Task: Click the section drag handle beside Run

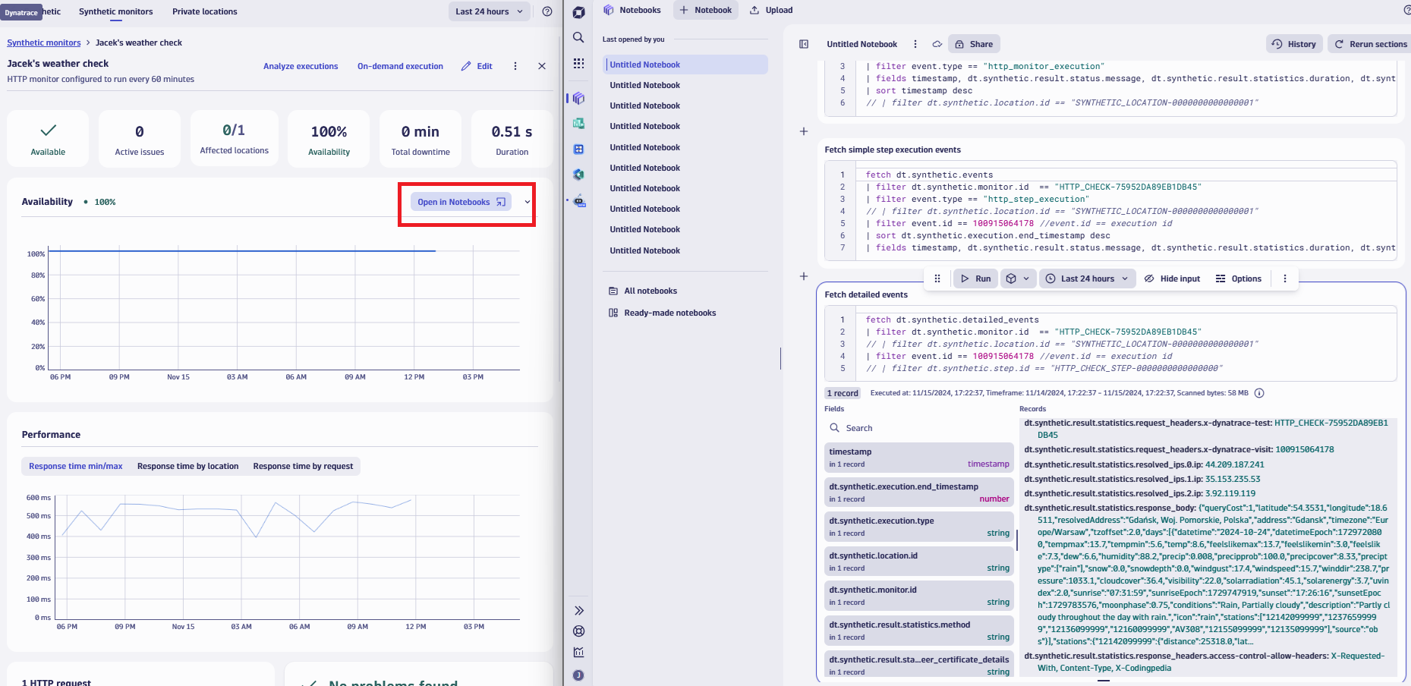Action: 937,278
